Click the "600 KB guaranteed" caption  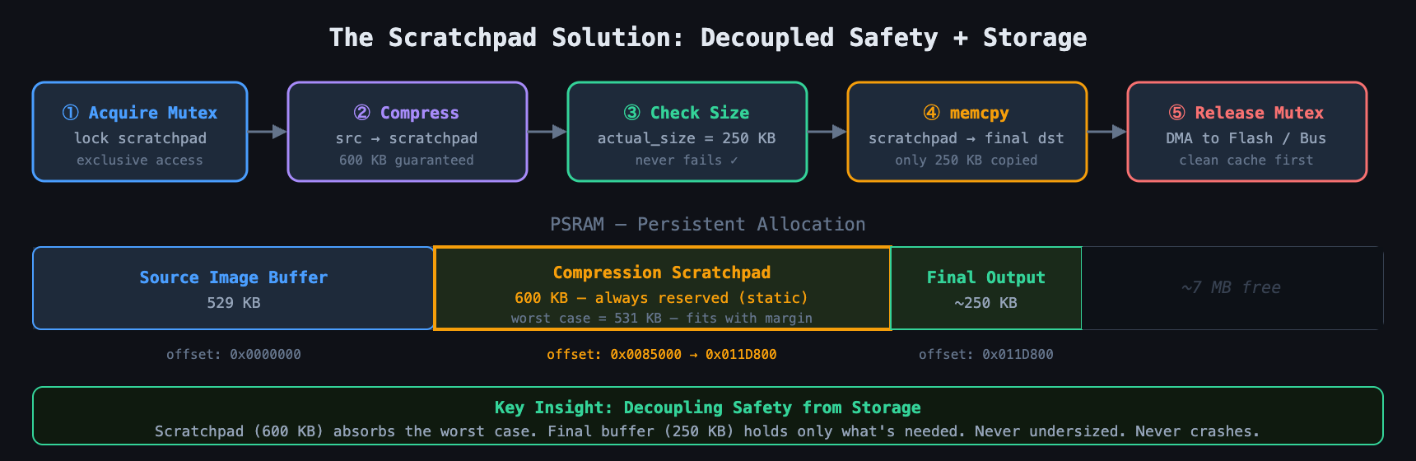(407, 161)
